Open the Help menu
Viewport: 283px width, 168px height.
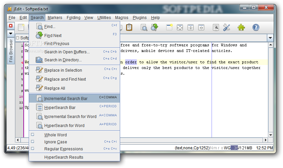pyautogui.click(x=156, y=18)
